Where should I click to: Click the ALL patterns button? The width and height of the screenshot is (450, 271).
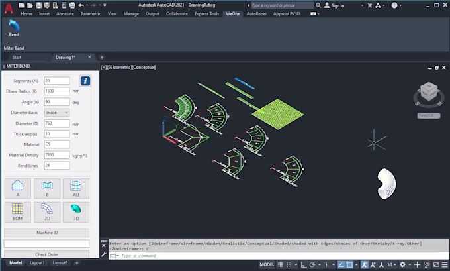(x=76, y=188)
